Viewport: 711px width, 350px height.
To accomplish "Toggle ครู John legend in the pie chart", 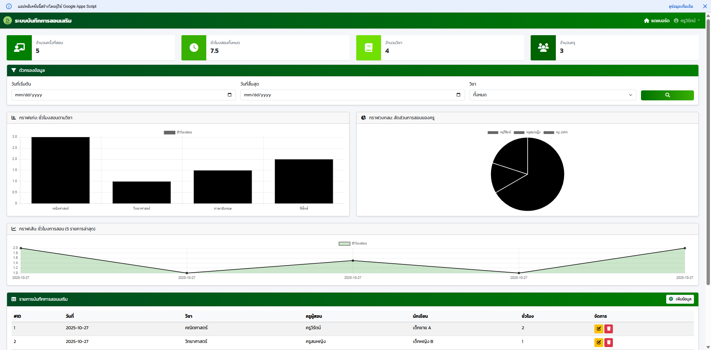I will pos(555,132).
